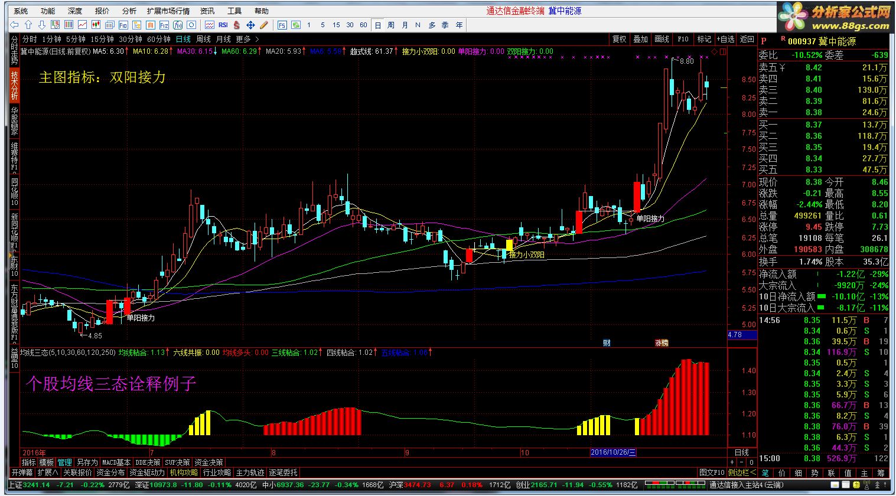Switch to the candlestick chart icon

click(x=96, y=25)
